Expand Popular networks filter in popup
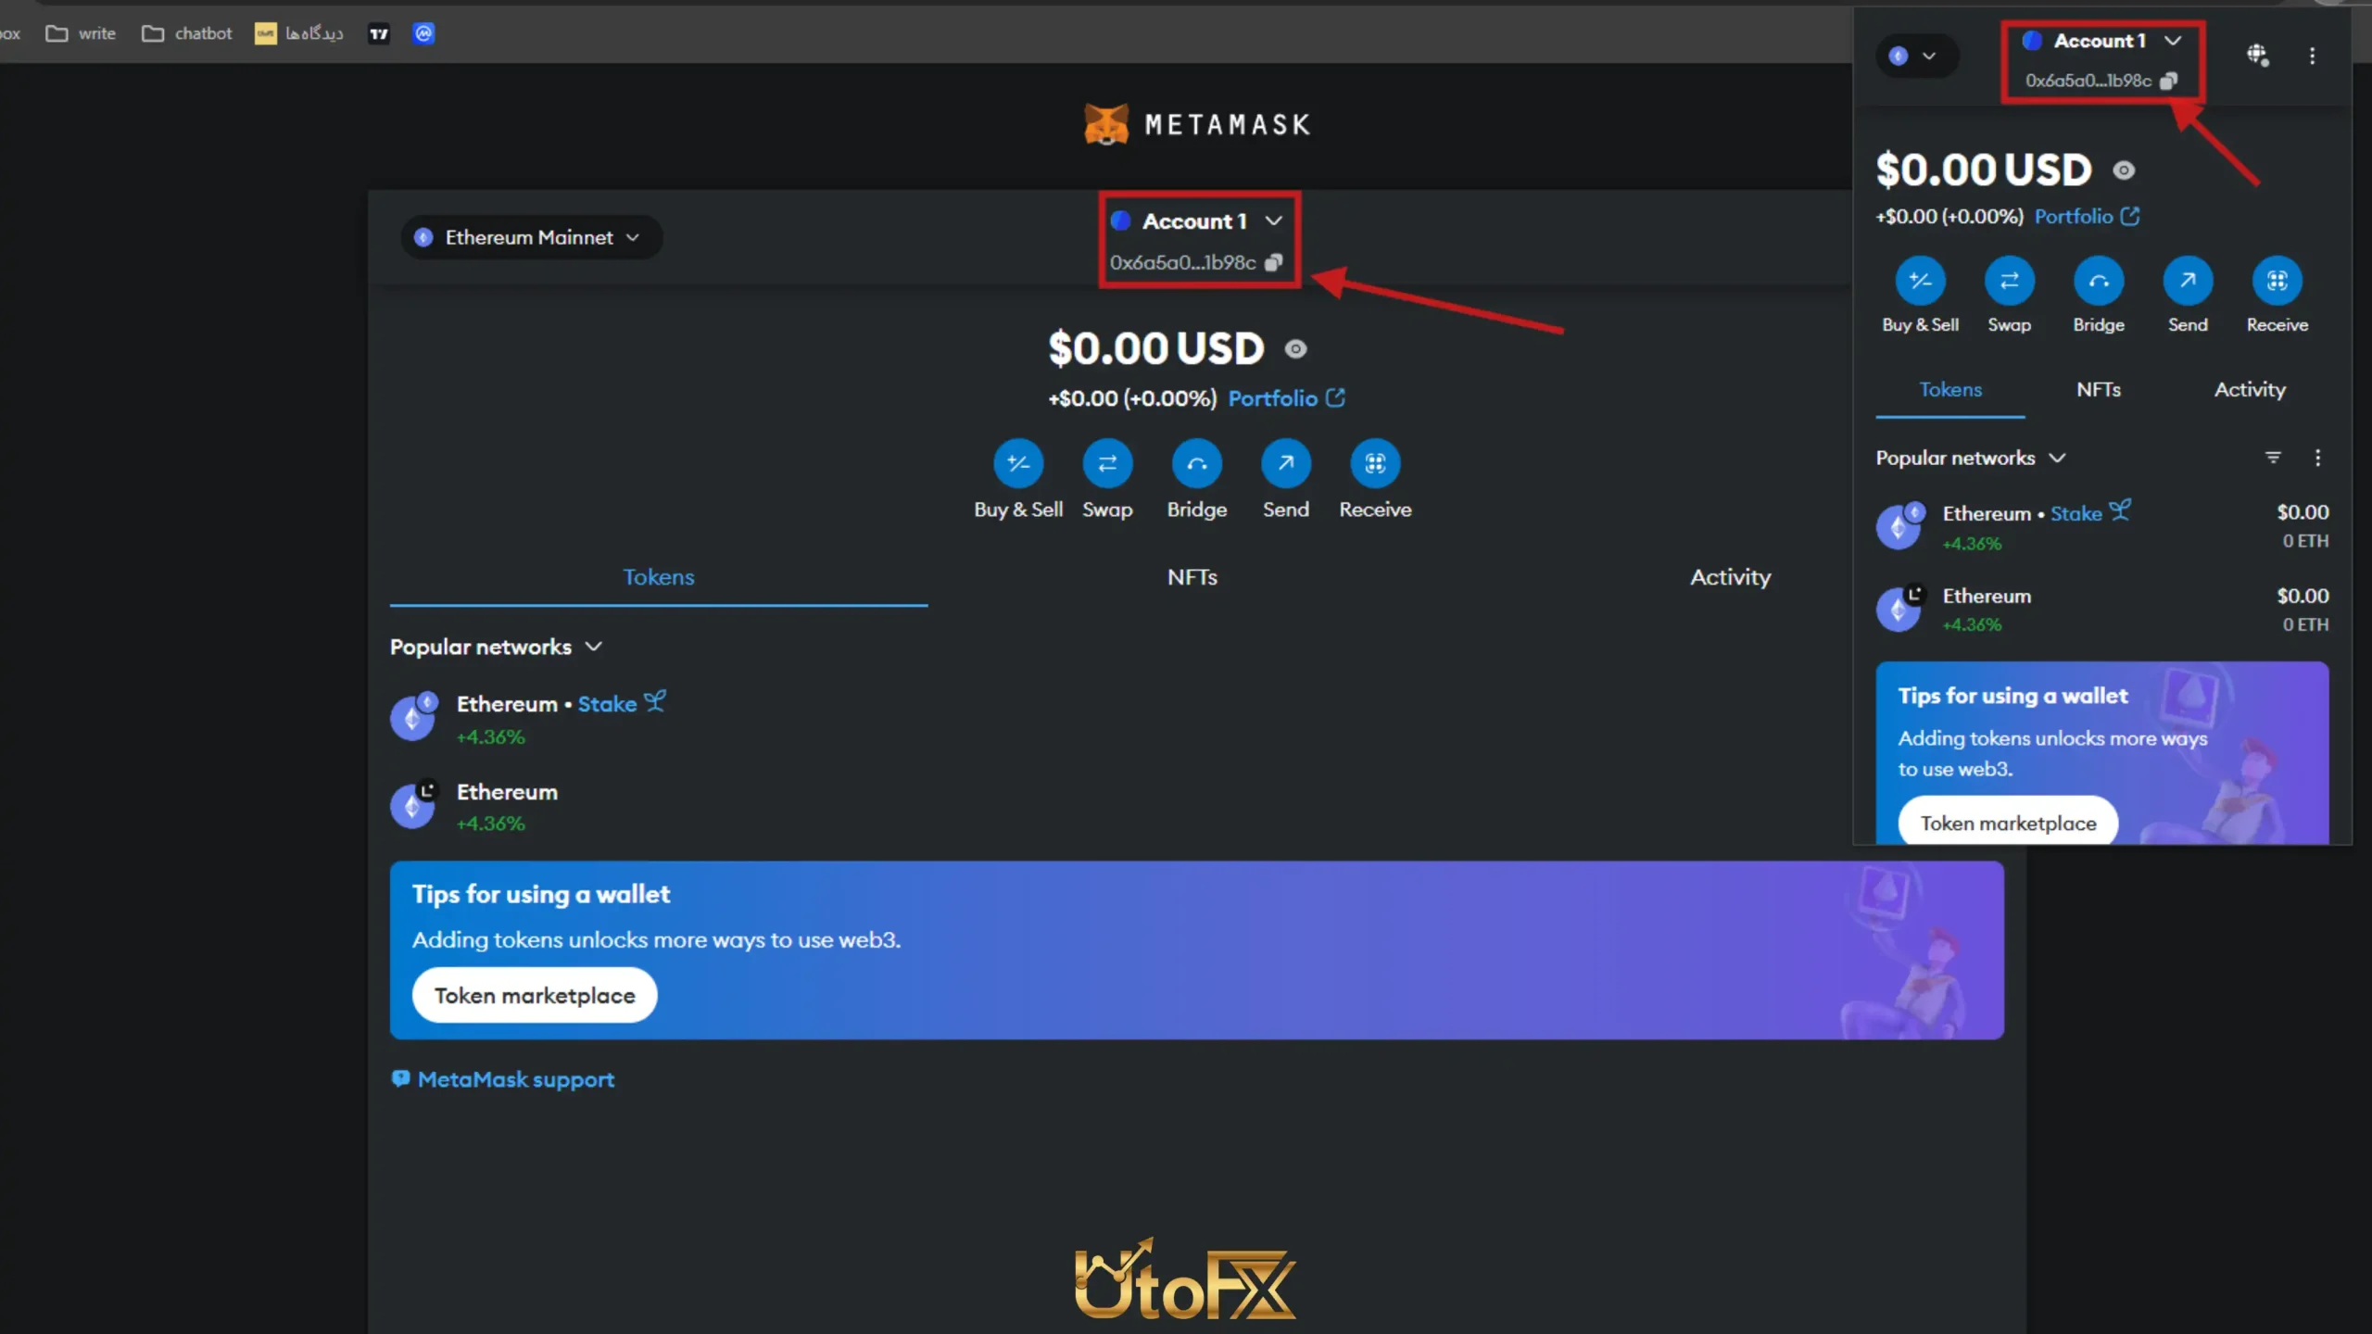This screenshot has height=1334, width=2372. [x=1971, y=458]
